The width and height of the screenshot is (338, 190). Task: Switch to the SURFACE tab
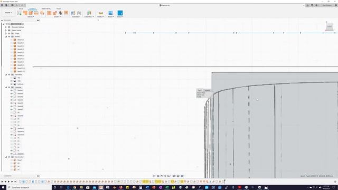pyautogui.click(x=33, y=9)
